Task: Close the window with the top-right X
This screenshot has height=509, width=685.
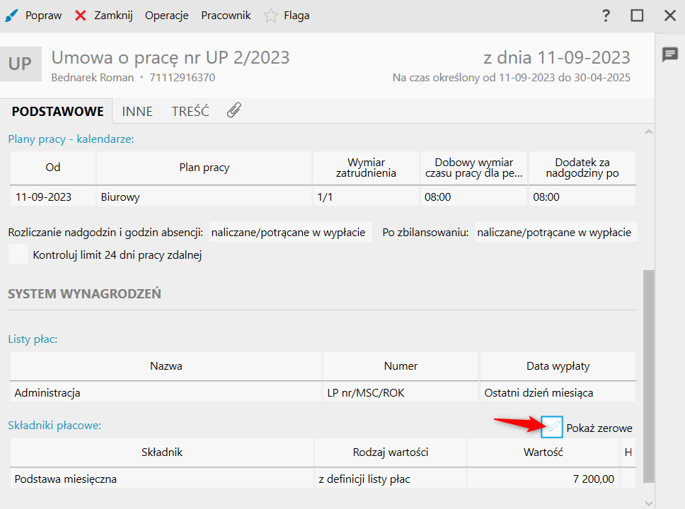Action: (x=669, y=16)
